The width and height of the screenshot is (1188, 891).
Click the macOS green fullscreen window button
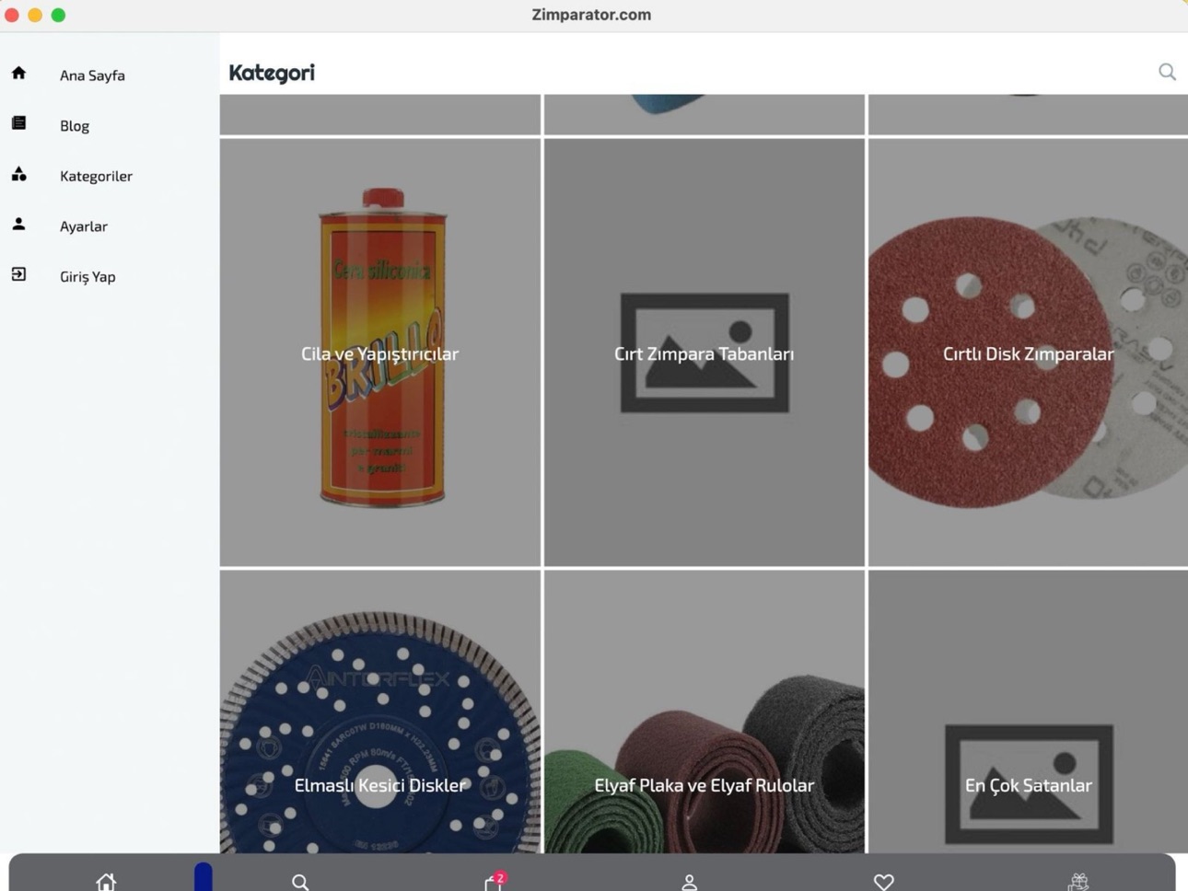coord(58,15)
